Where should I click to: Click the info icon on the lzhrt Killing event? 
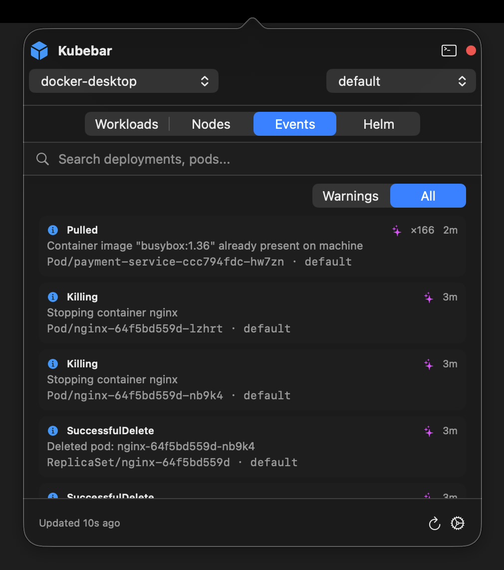coord(53,297)
